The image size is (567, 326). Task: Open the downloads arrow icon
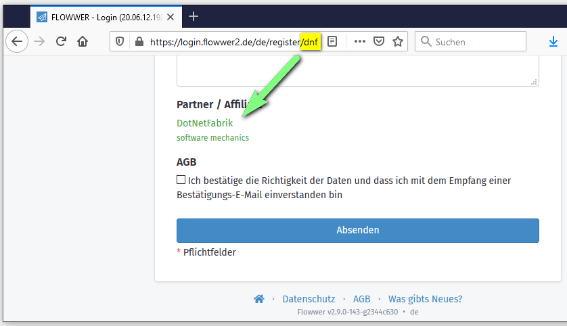tap(553, 41)
